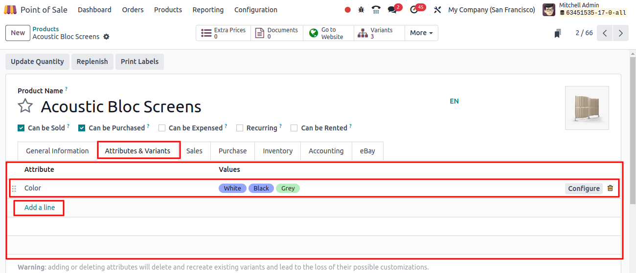Image resolution: width=636 pixels, height=273 pixels.
Task: Open the Point of Sale app icon
Action: coord(10,10)
